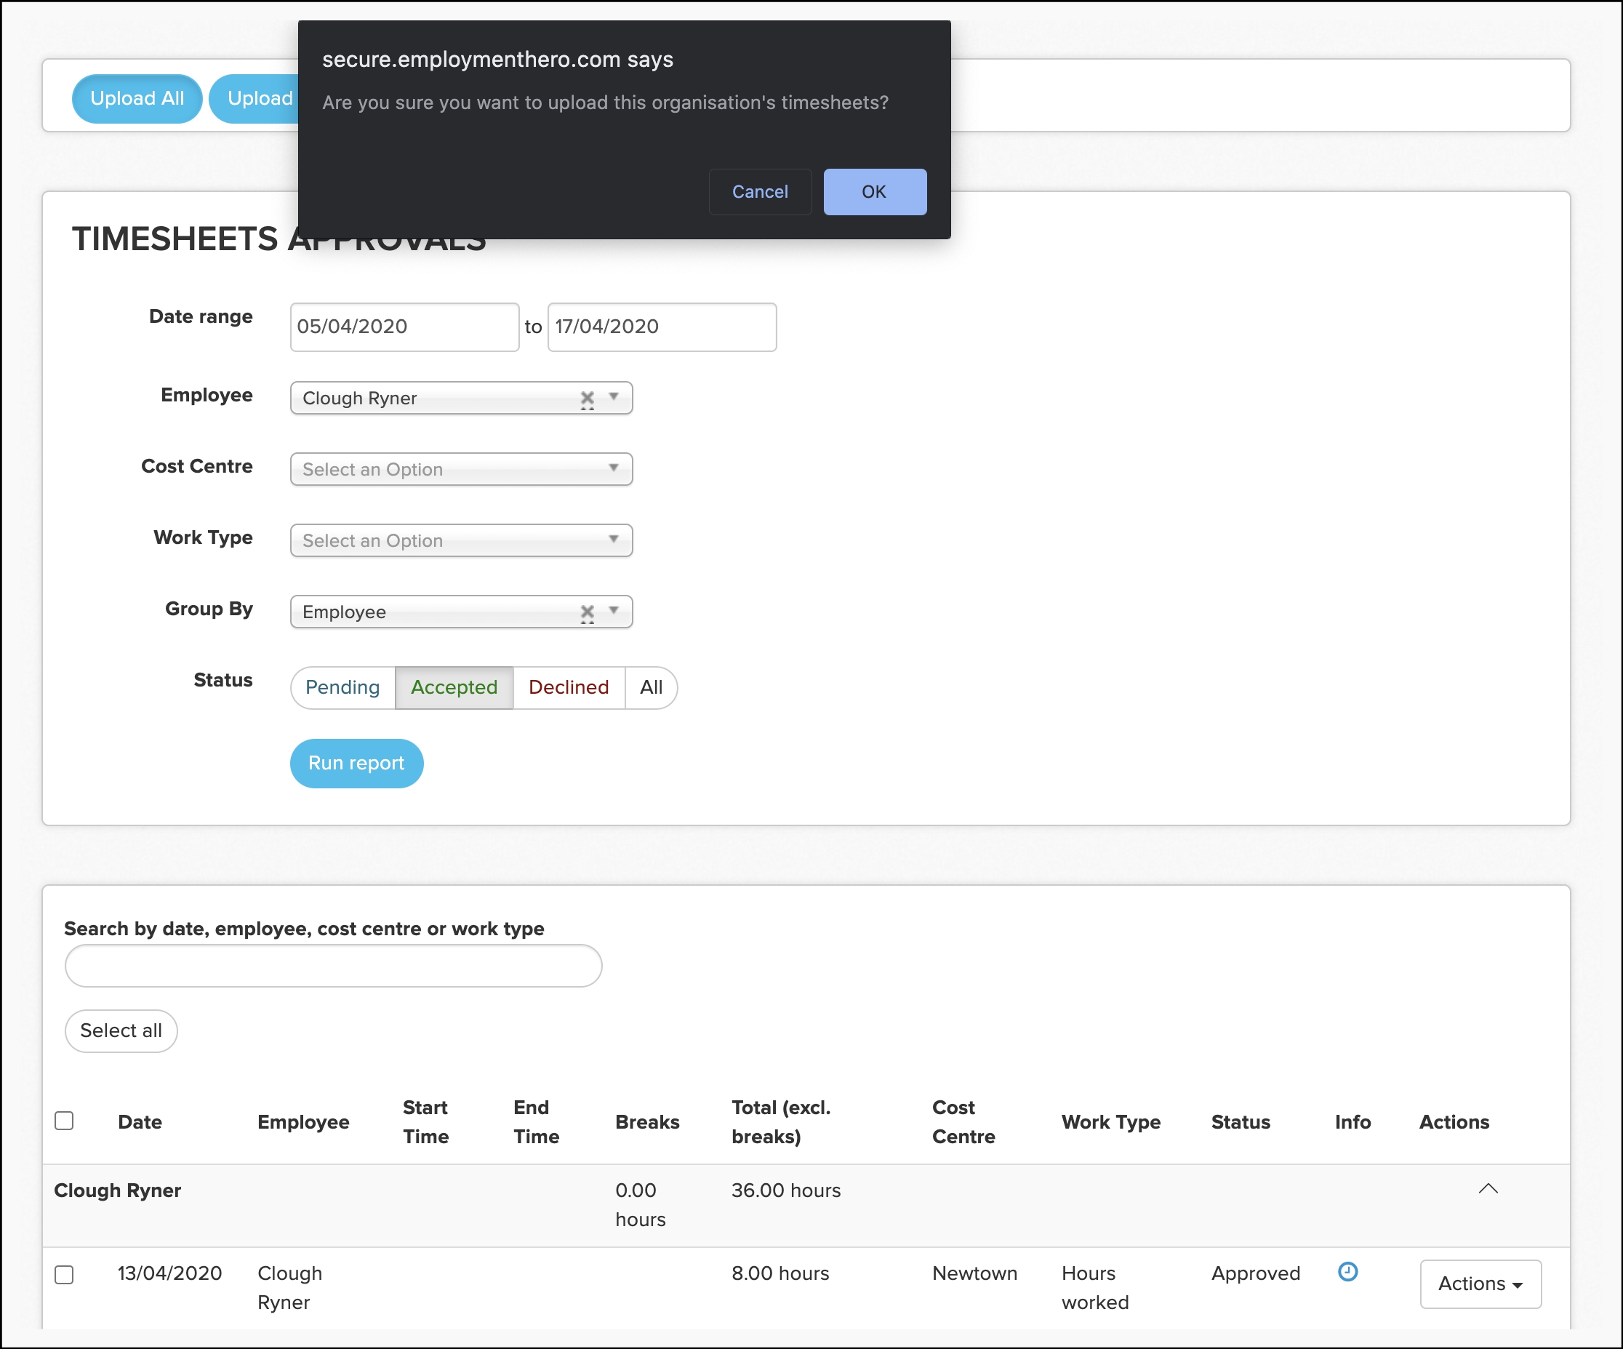The height and width of the screenshot is (1349, 1623).
Task: Focus the timesheet search field
Action: pyautogui.click(x=333, y=966)
